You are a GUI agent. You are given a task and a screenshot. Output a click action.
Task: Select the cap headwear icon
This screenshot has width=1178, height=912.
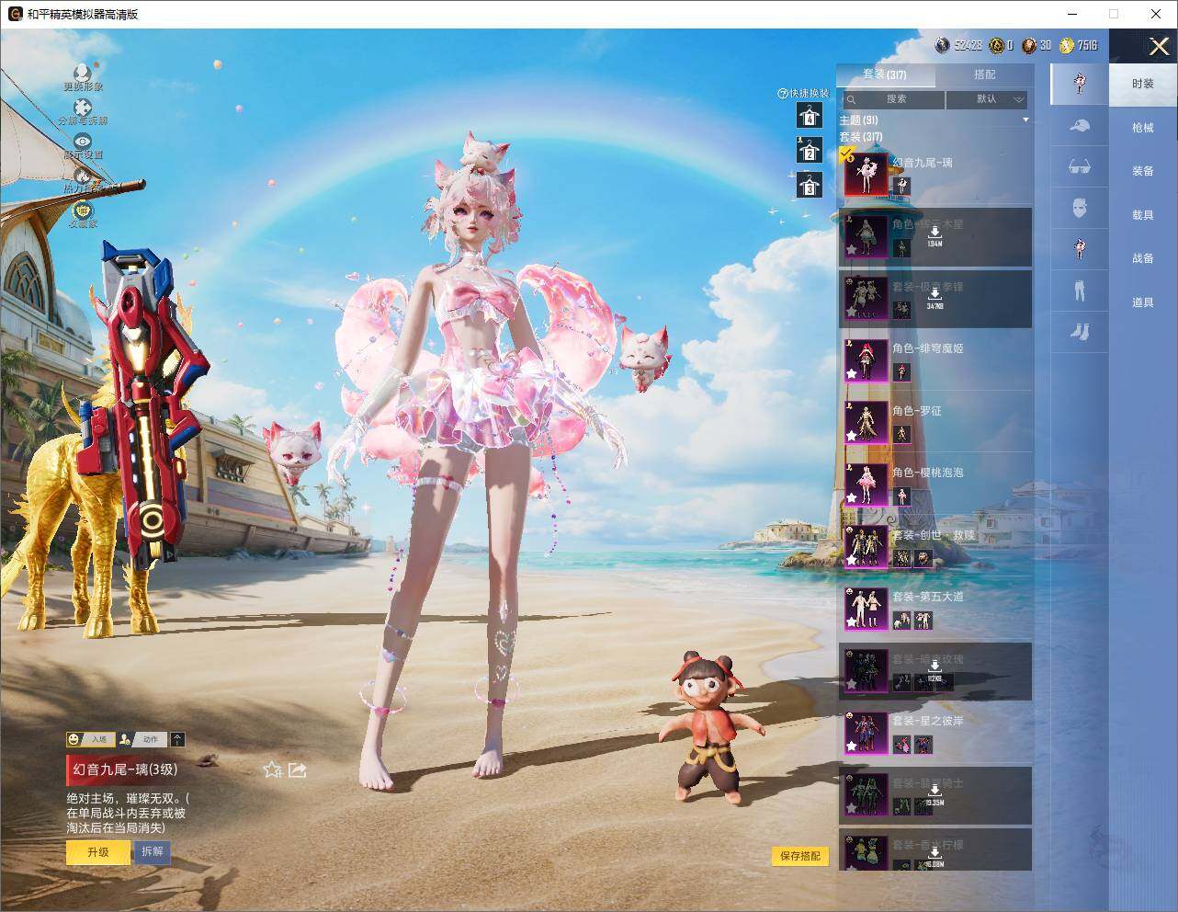pyautogui.click(x=1081, y=126)
